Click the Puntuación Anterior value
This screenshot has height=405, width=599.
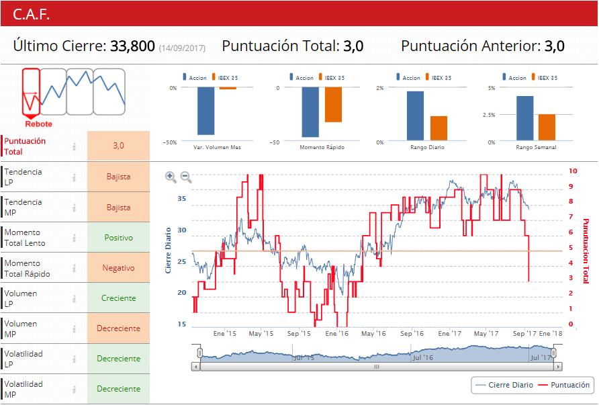point(554,46)
